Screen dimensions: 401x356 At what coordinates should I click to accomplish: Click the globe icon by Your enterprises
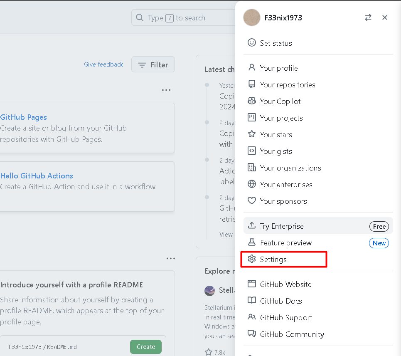point(252,184)
